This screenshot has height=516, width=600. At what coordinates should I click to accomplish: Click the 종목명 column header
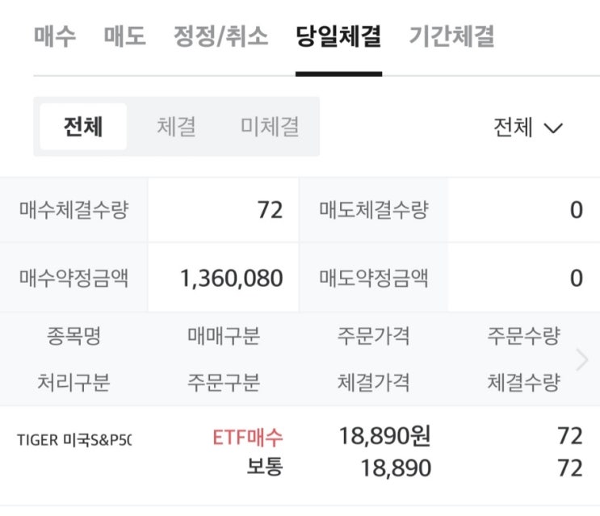[73, 336]
